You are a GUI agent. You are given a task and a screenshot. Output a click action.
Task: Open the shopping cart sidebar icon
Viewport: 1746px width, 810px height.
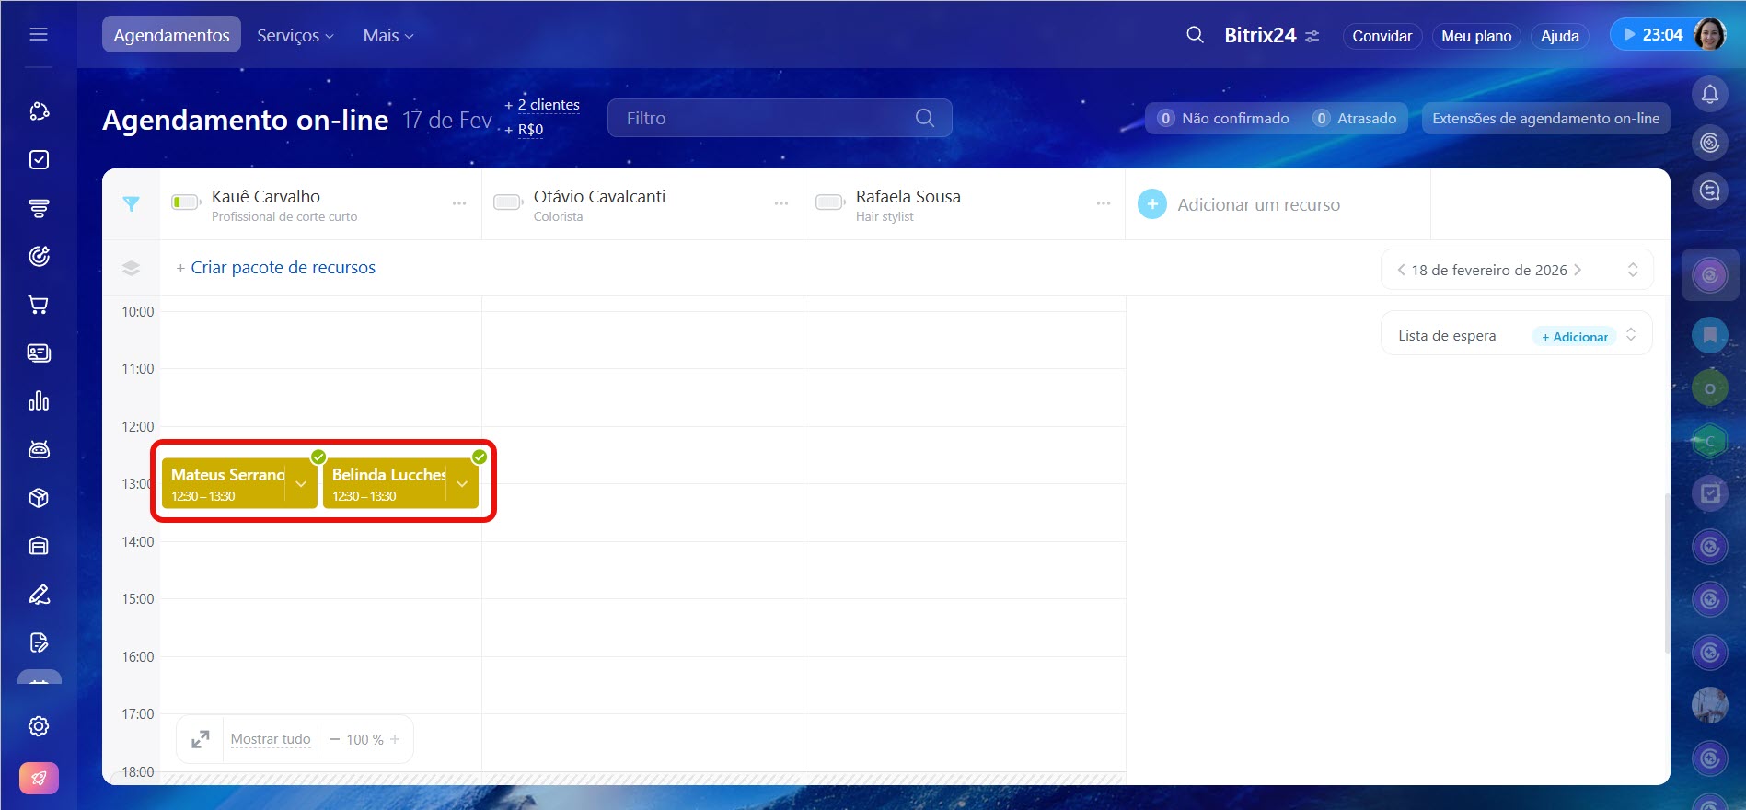(39, 305)
